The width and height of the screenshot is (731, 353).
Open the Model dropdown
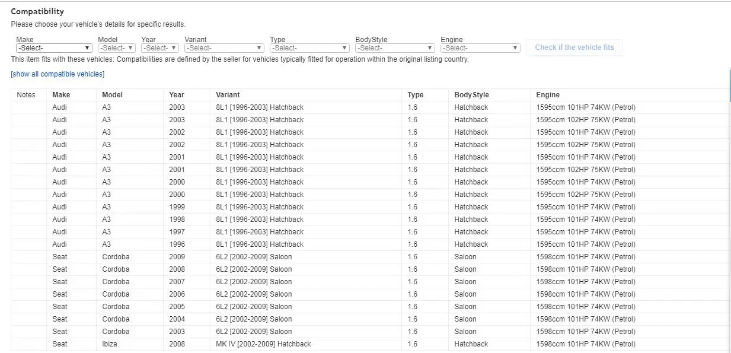(117, 48)
